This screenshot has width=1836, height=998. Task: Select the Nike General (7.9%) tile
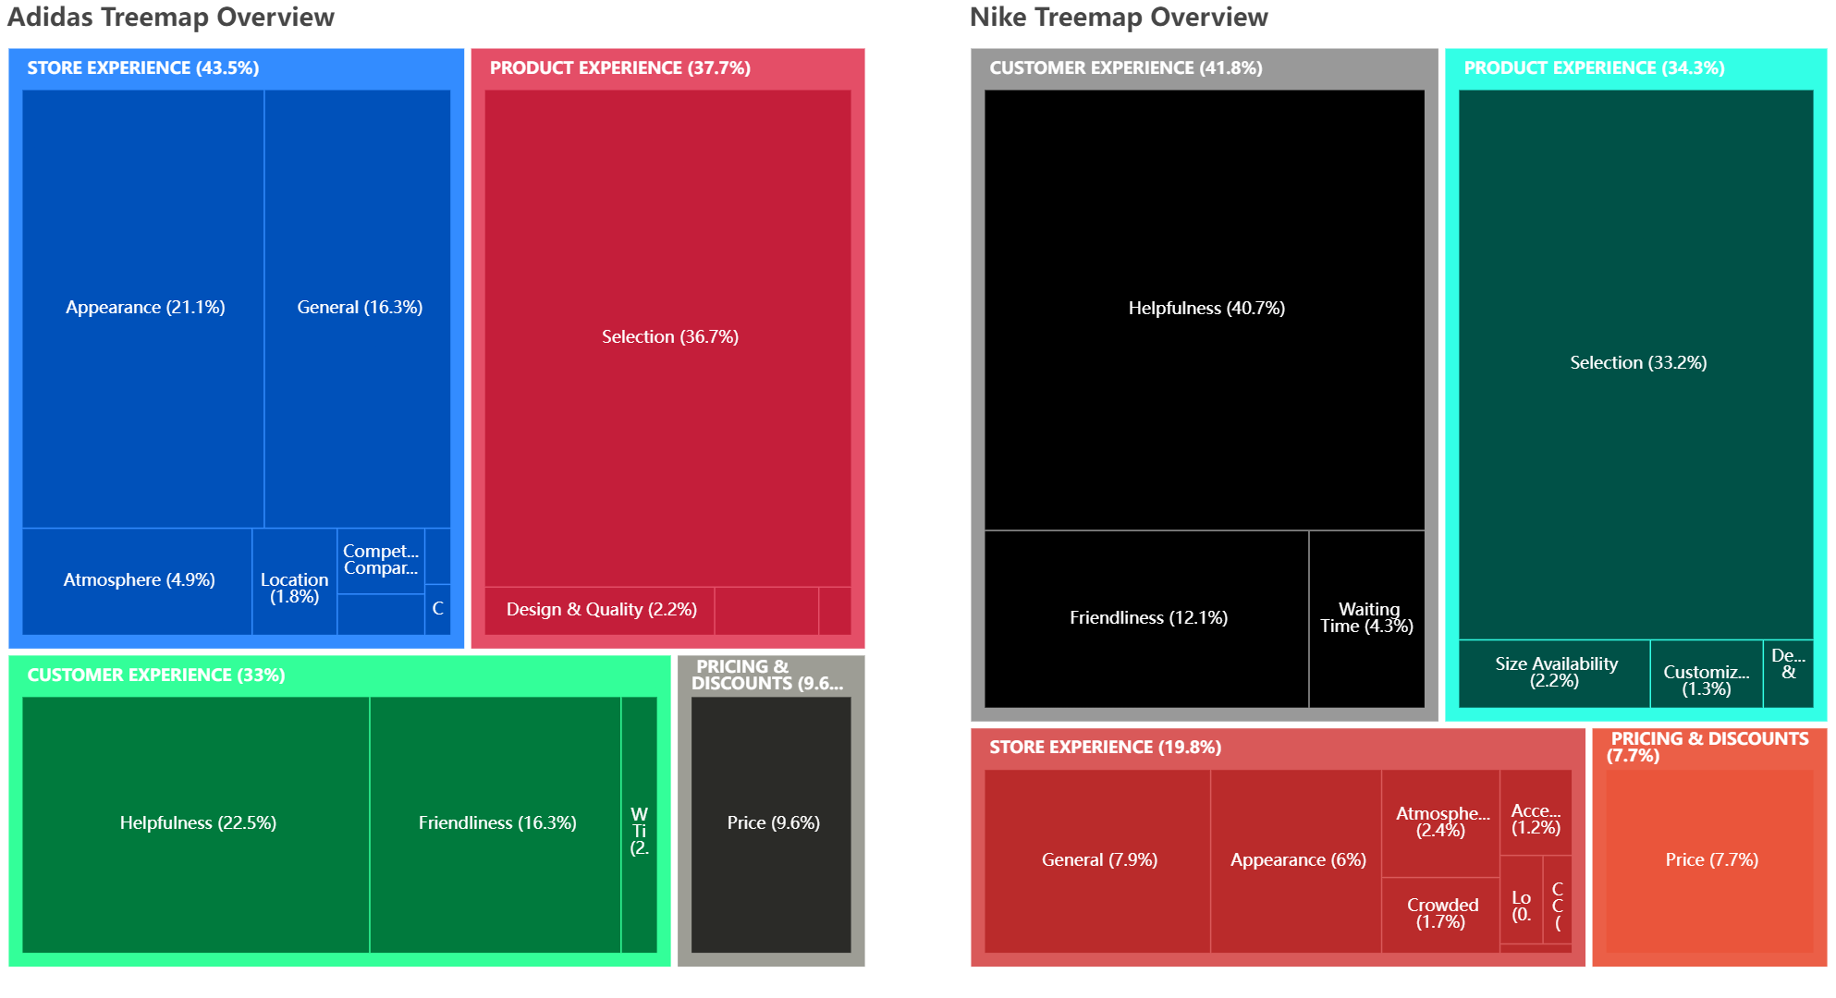point(1097,861)
